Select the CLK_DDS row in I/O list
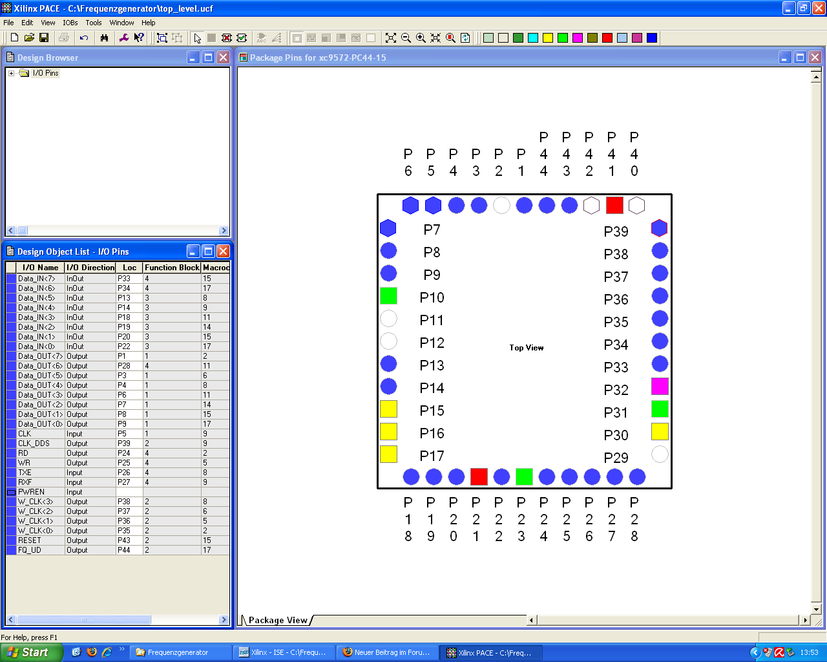 click(x=118, y=443)
